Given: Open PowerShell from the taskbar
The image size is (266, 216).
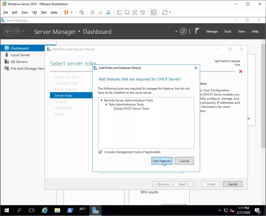Looking at the screenshot, I should pyautogui.click(x=70, y=210).
